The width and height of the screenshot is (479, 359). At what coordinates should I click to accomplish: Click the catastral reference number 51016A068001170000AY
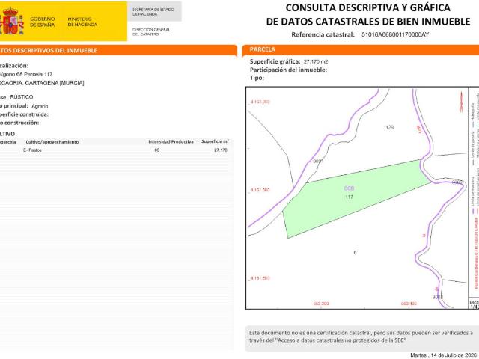click(395, 34)
